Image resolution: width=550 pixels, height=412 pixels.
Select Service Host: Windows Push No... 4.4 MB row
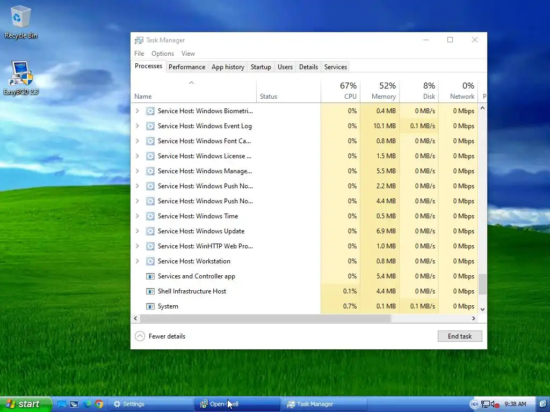[305, 201]
